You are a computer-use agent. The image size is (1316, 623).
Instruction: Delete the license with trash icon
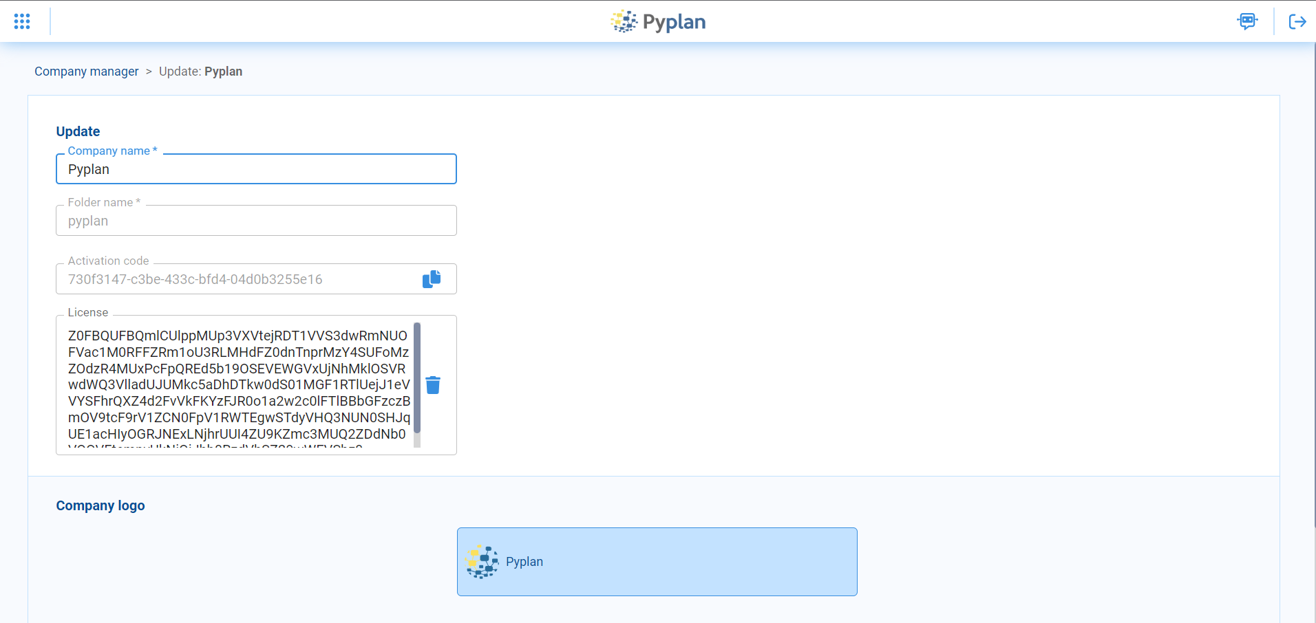pos(433,385)
